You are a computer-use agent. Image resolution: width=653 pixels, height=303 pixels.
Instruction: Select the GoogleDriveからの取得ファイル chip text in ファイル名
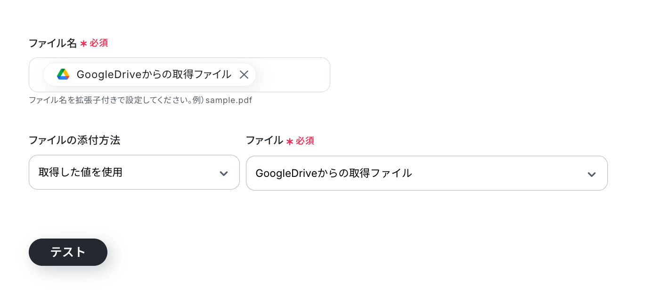(x=154, y=74)
